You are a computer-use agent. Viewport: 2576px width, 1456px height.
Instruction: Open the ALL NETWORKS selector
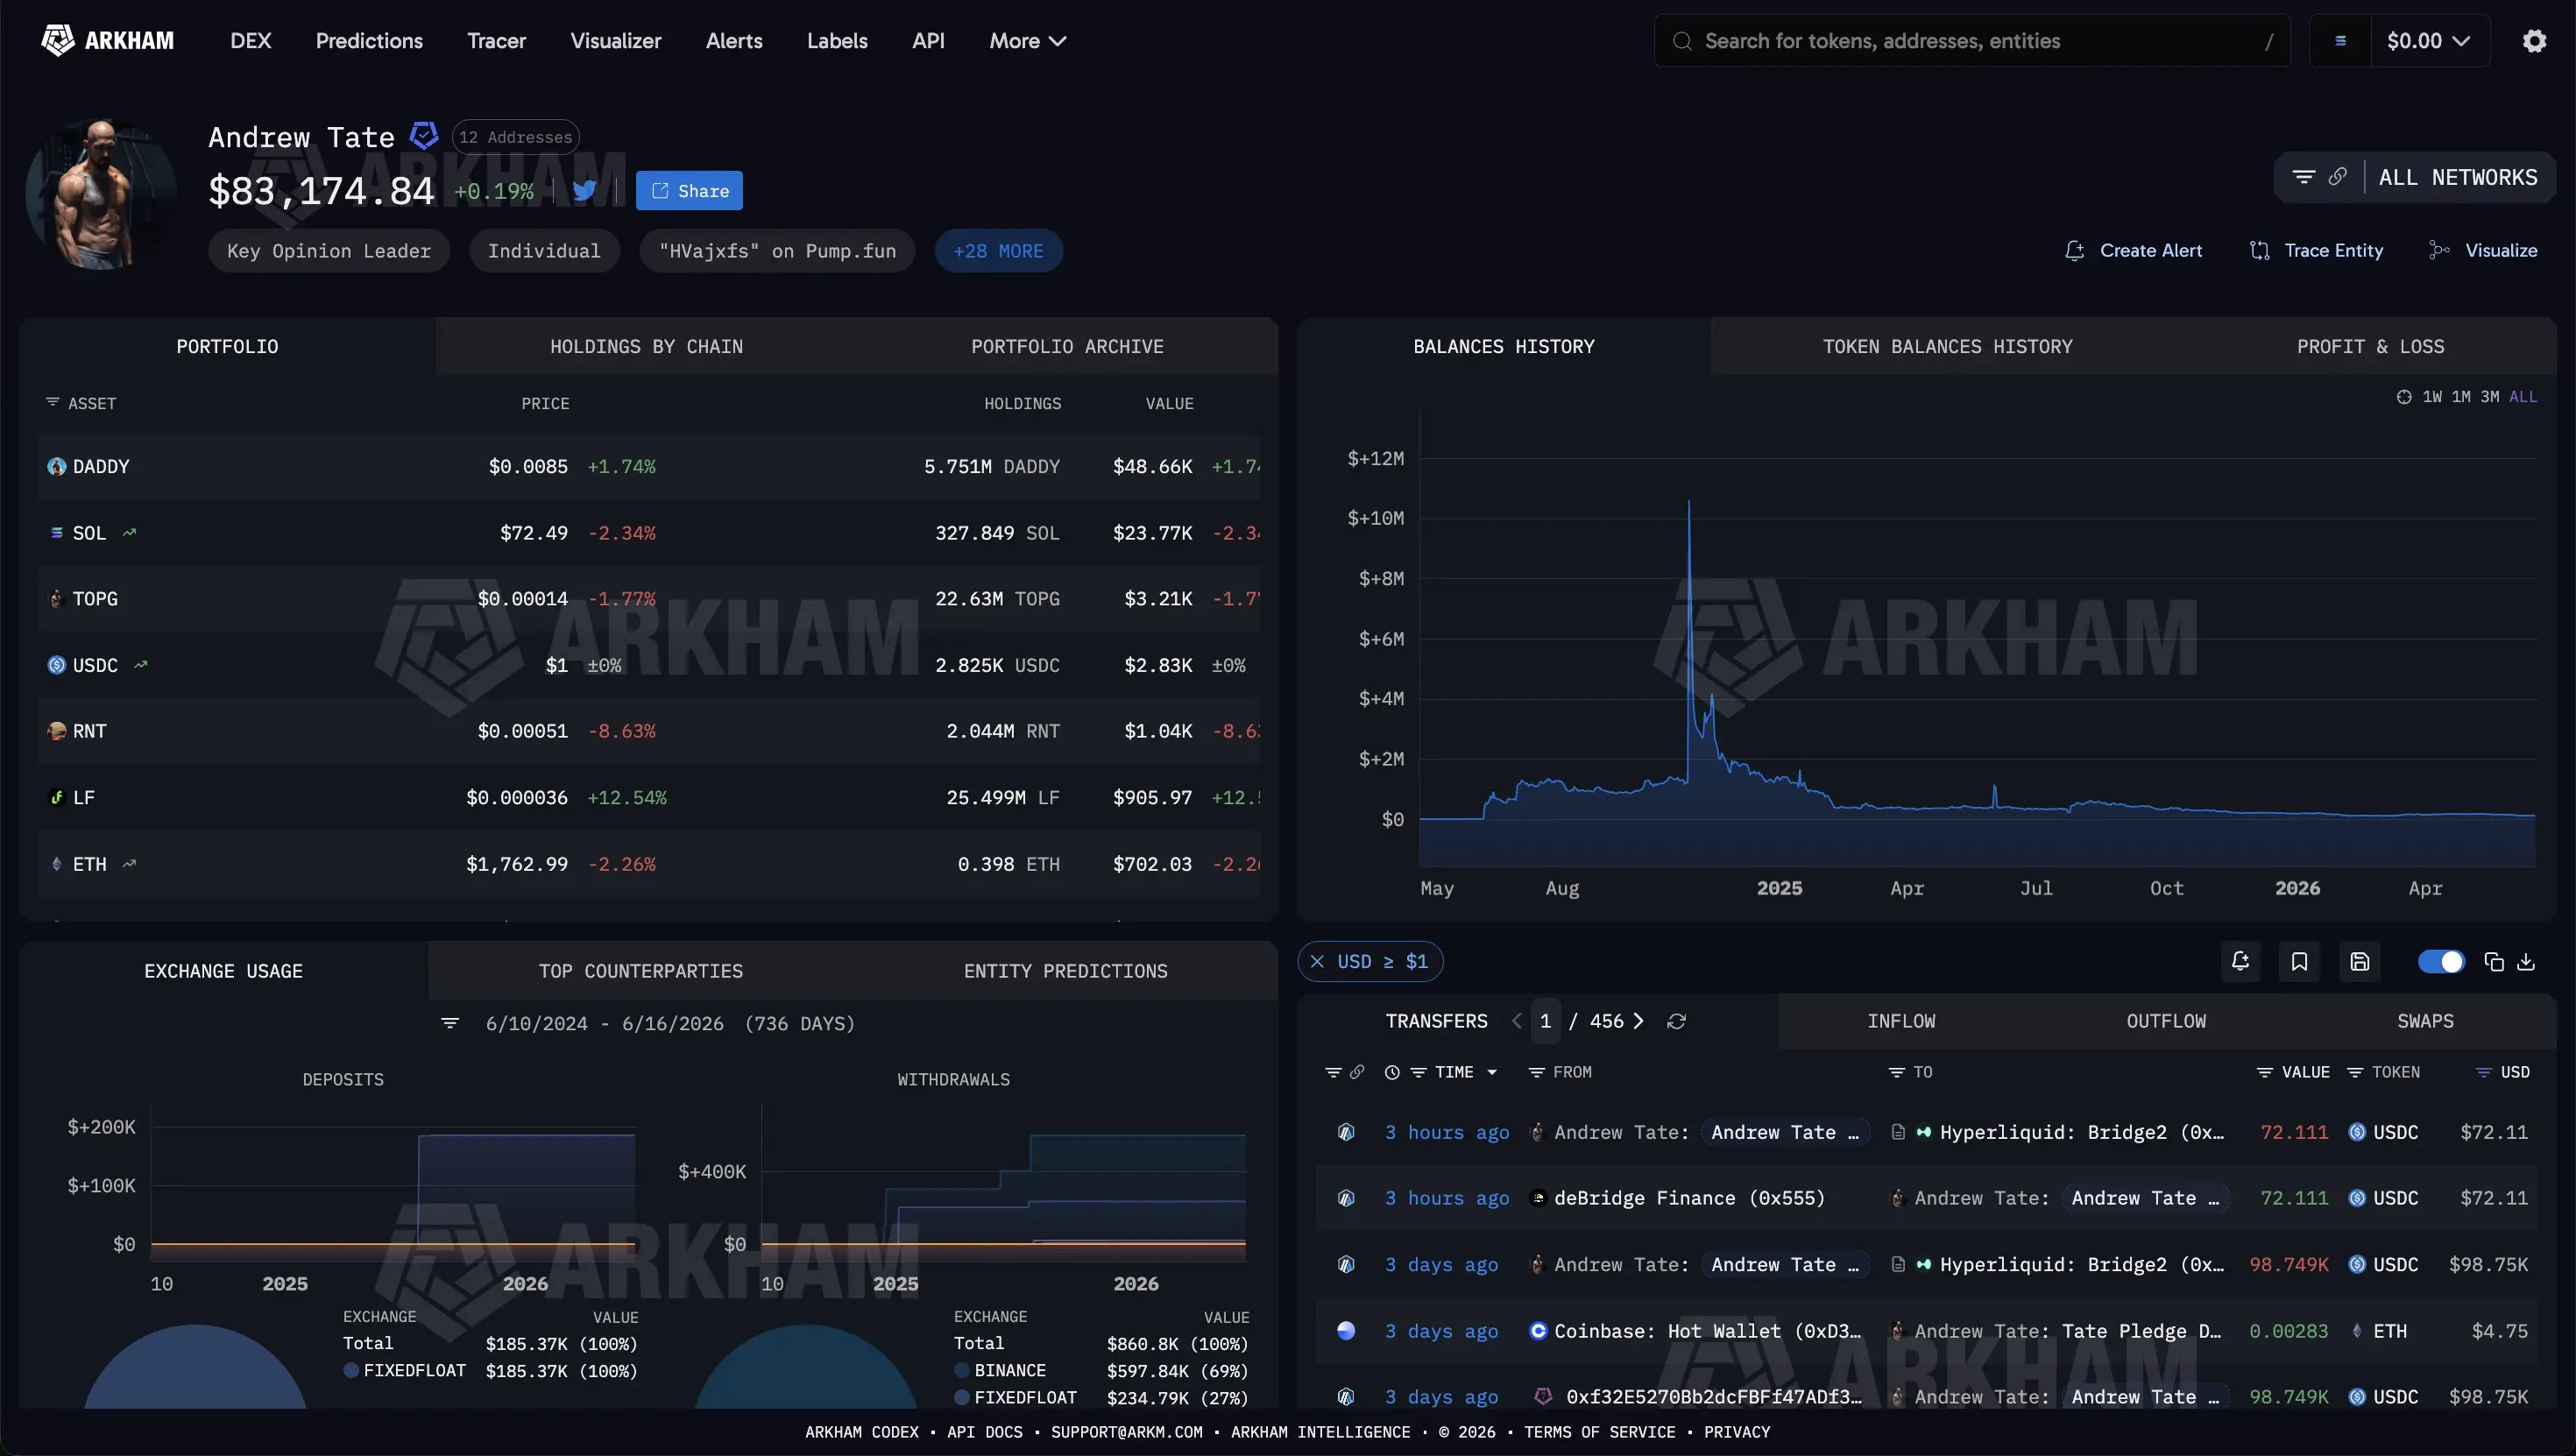[x=2458, y=177]
